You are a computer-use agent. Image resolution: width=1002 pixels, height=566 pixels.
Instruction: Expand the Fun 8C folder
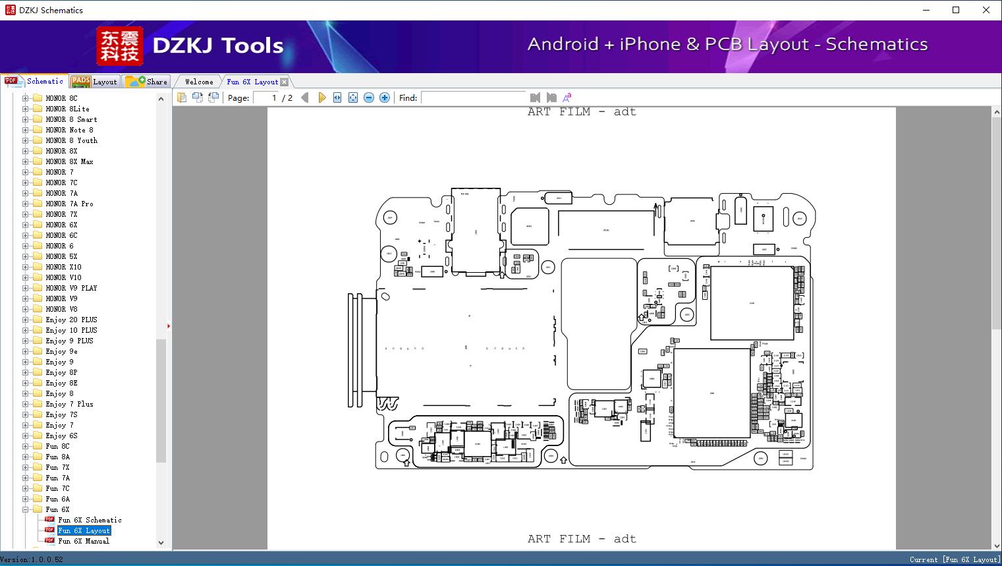[x=25, y=446]
